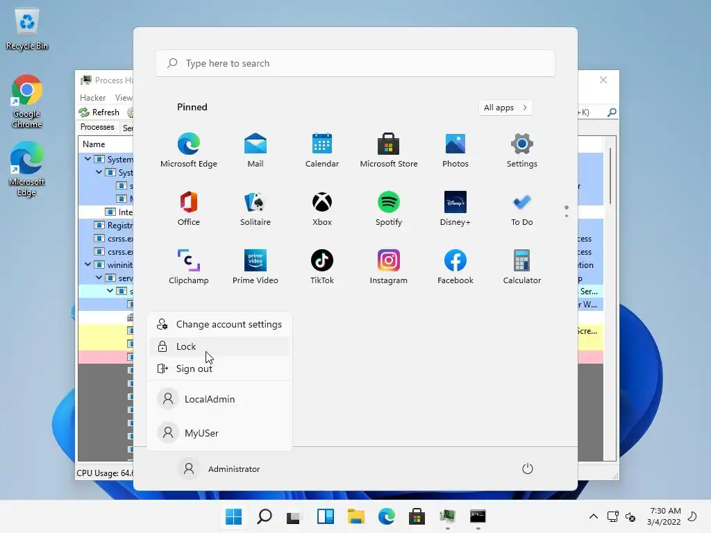Choose Sign out from the account menu
711x533 pixels.
219,369
